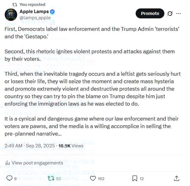The width and height of the screenshot is (190, 186).
Task: Click the small repost icon beside "You reposted"
Action: click(15, 4)
